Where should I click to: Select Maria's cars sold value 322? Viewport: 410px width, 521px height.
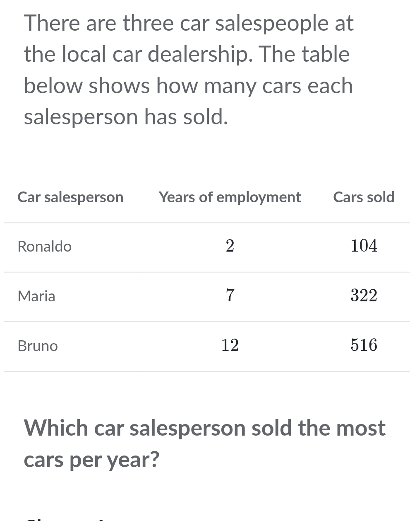pyautogui.click(x=364, y=296)
